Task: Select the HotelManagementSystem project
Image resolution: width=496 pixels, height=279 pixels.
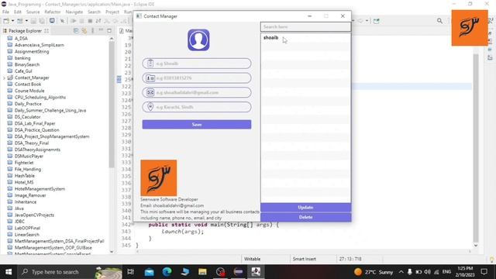Action: 40,189
